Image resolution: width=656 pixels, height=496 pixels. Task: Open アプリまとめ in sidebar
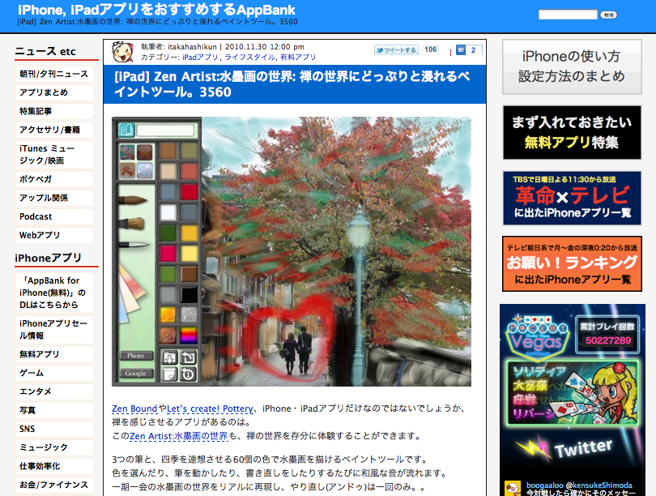coord(54,92)
